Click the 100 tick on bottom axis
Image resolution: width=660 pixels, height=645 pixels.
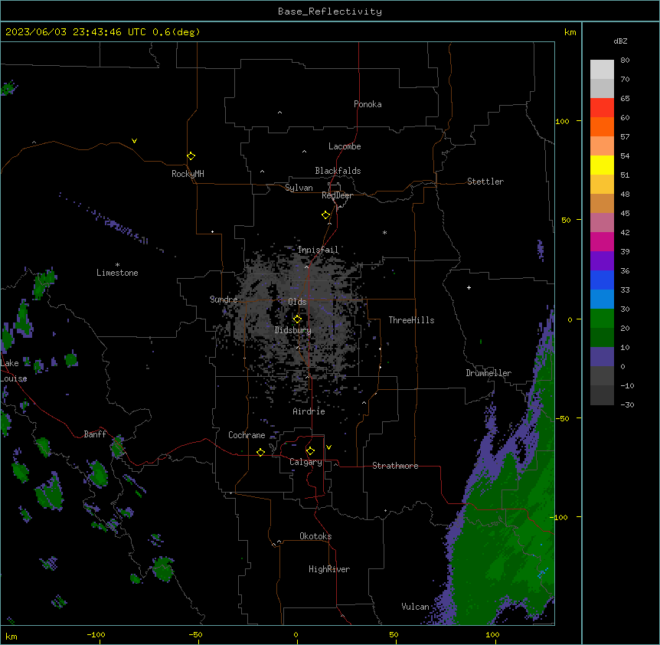click(x=492, y=634)
